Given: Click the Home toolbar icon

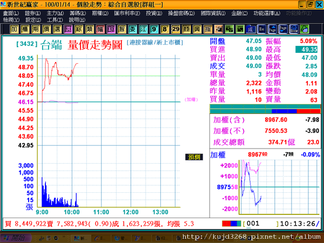Looking at the screenshot, I should [294, 29].
